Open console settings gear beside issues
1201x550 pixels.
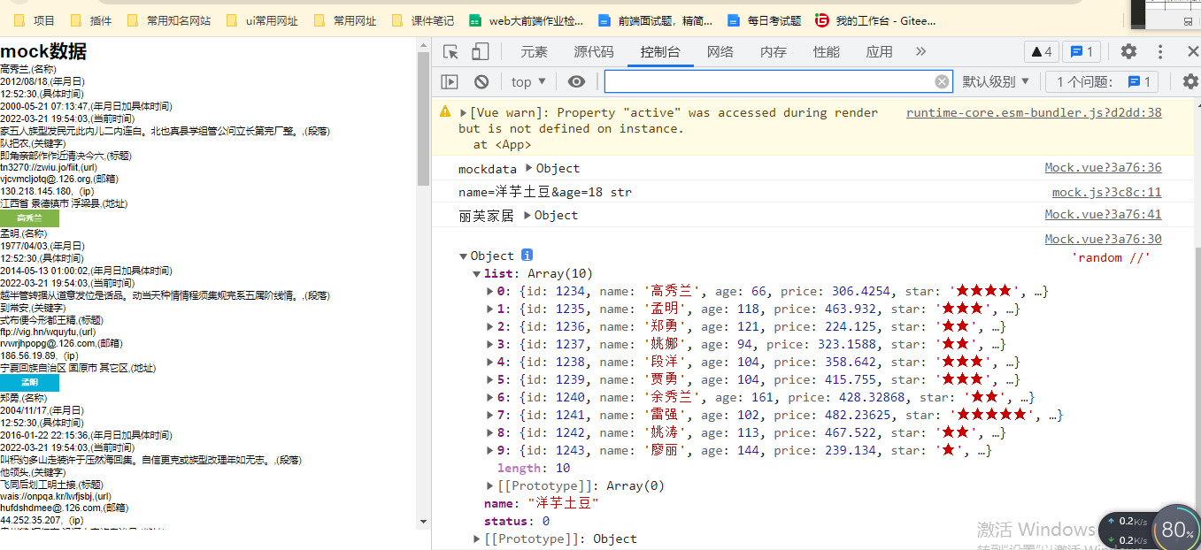coord(1190,82)
